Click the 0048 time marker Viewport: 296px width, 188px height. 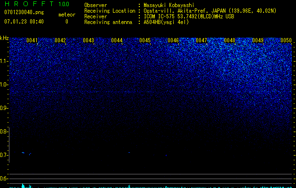point(230,40)
